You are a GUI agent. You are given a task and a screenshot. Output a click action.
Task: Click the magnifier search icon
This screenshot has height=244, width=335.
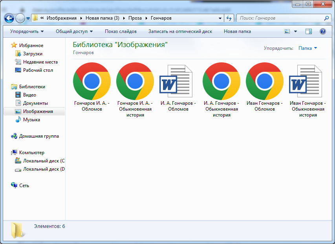point(326,18)
